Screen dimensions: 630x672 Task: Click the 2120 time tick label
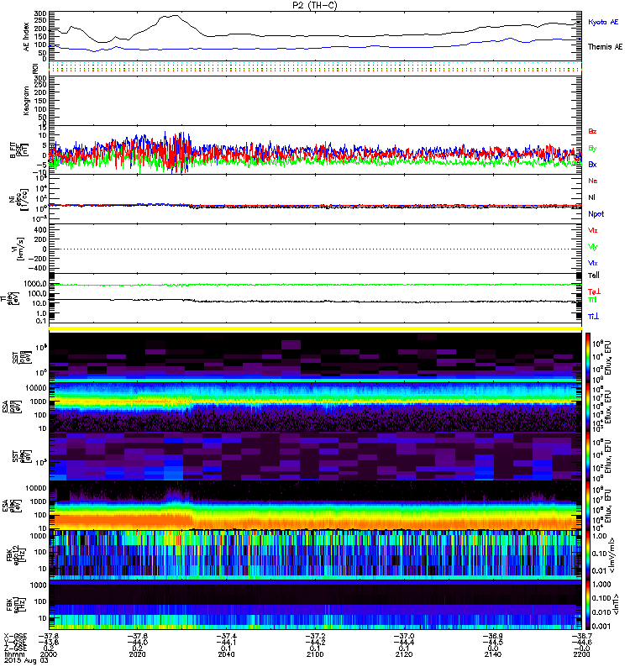point(404,654)
